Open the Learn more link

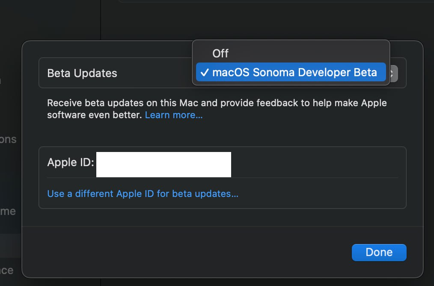[x=174, y=115]
